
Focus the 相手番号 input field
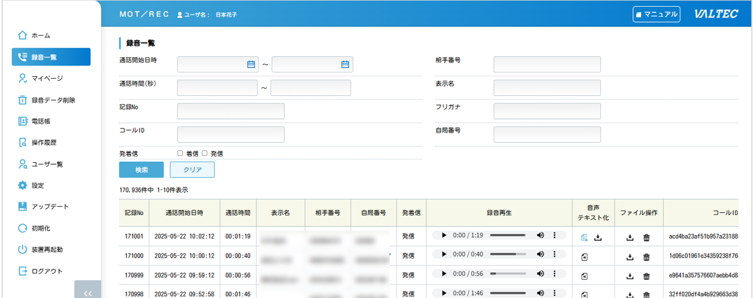(547, 65)
